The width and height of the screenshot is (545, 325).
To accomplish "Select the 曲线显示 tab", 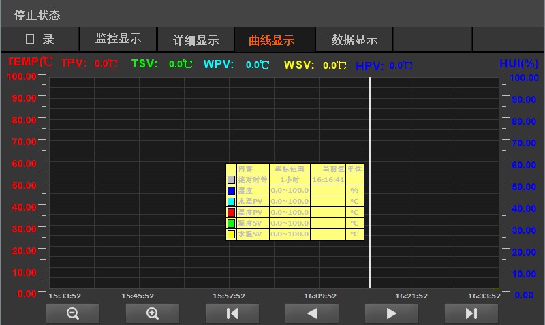I will click(275, 40).
